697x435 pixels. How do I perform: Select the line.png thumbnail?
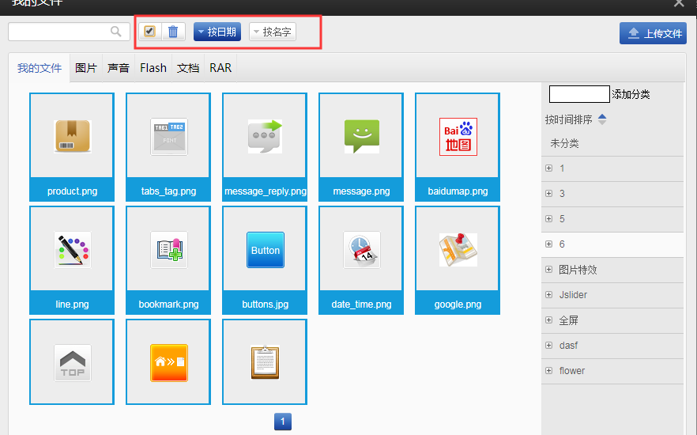(72, 250)
